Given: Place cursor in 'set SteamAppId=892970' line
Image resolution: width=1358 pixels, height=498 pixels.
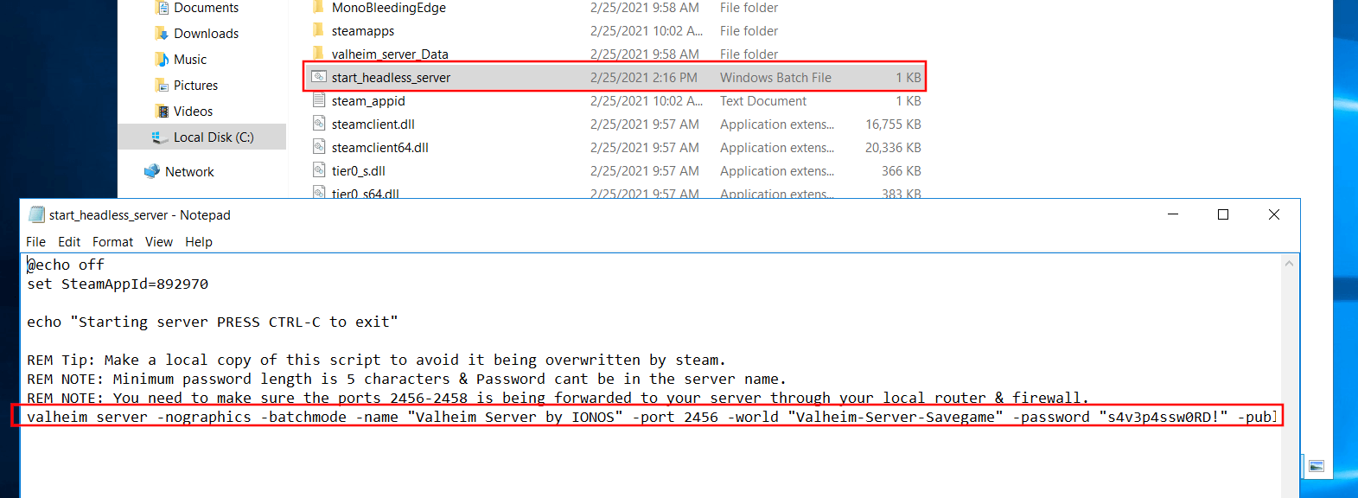Looking at the screenshot, I should [x=118, y=284].
